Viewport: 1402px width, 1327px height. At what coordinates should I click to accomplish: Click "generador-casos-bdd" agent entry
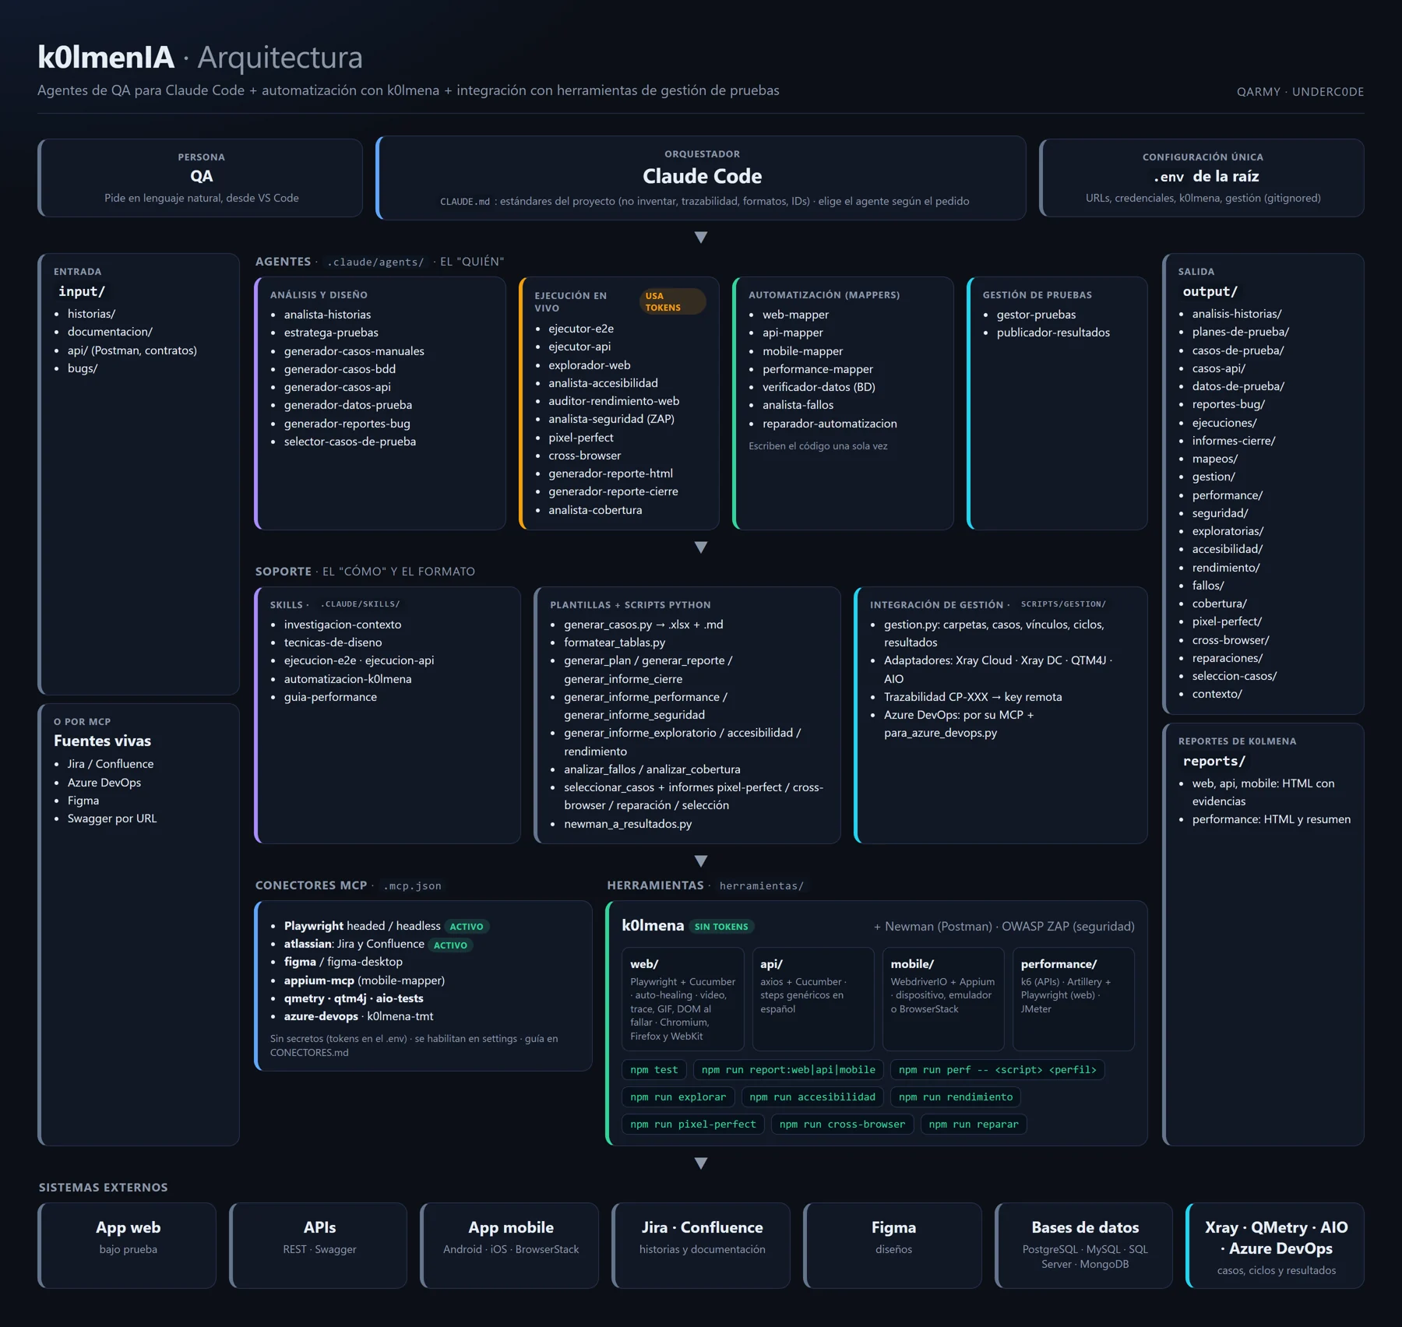point(340,369)
